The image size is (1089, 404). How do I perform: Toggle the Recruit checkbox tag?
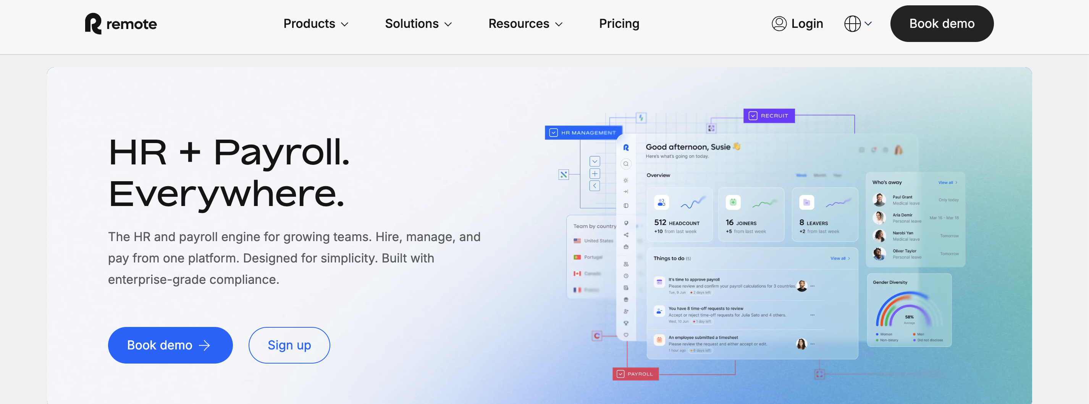pyautogui.click(x=769, y=116)
